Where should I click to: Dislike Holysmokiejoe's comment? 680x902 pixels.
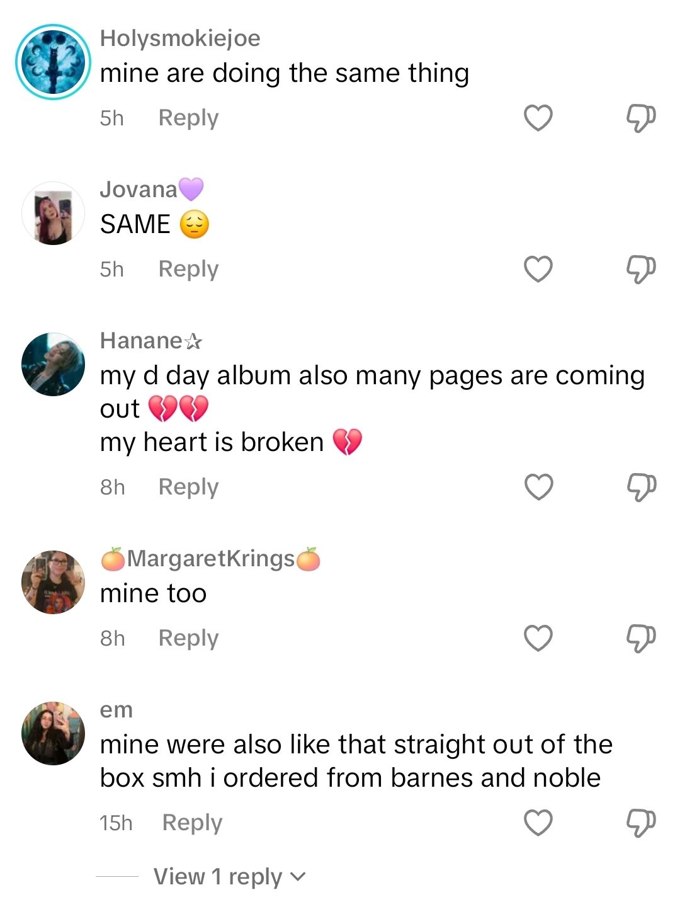pyautogui.click(x=641, y=117)
